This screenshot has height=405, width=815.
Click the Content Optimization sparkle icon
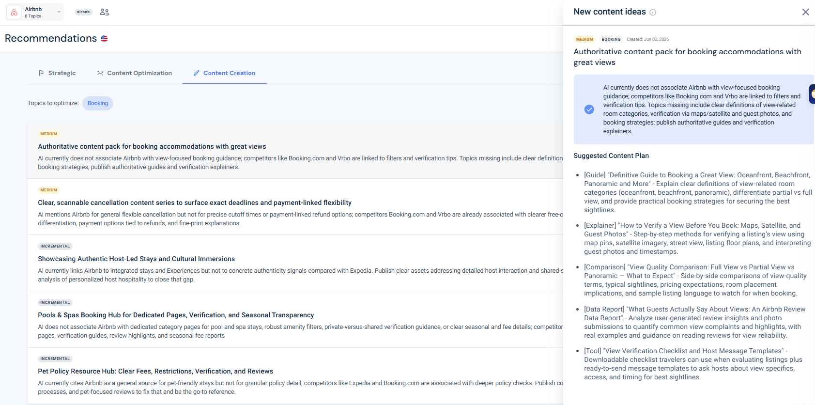click(100, 73)
